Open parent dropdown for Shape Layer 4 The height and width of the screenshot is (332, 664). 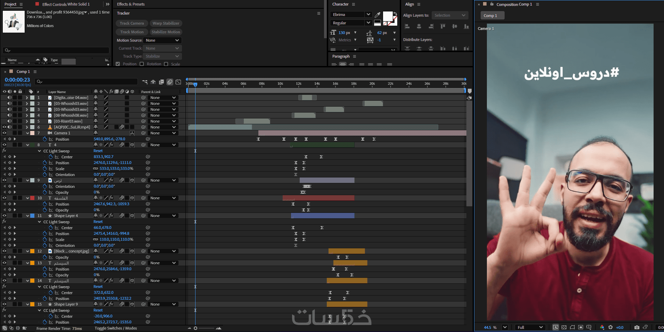point(163,216)
